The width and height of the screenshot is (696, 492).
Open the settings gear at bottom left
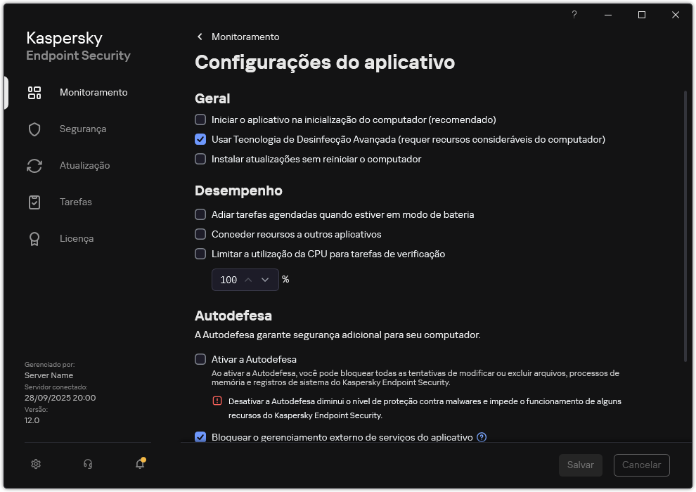coord(35,464)
